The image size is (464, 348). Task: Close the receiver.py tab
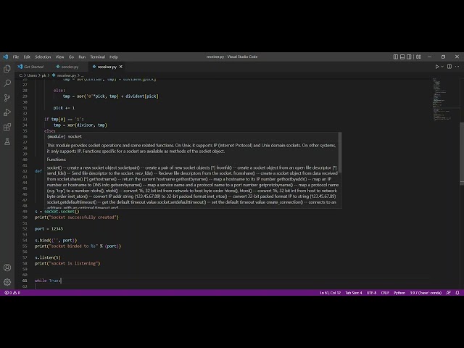click(x=121, y=67)
